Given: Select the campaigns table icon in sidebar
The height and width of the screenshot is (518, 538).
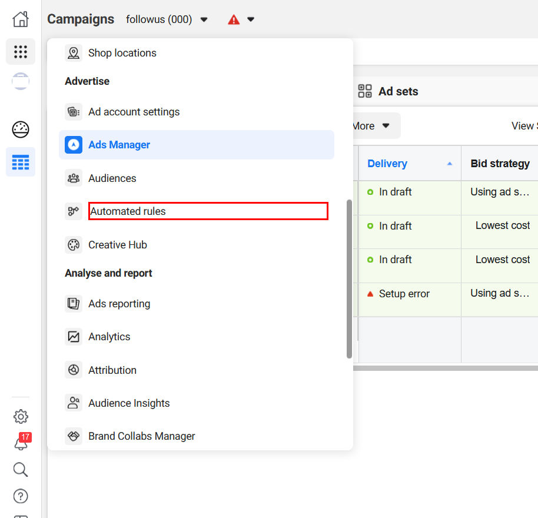Looking at the screenshot, I should (21, 162).
